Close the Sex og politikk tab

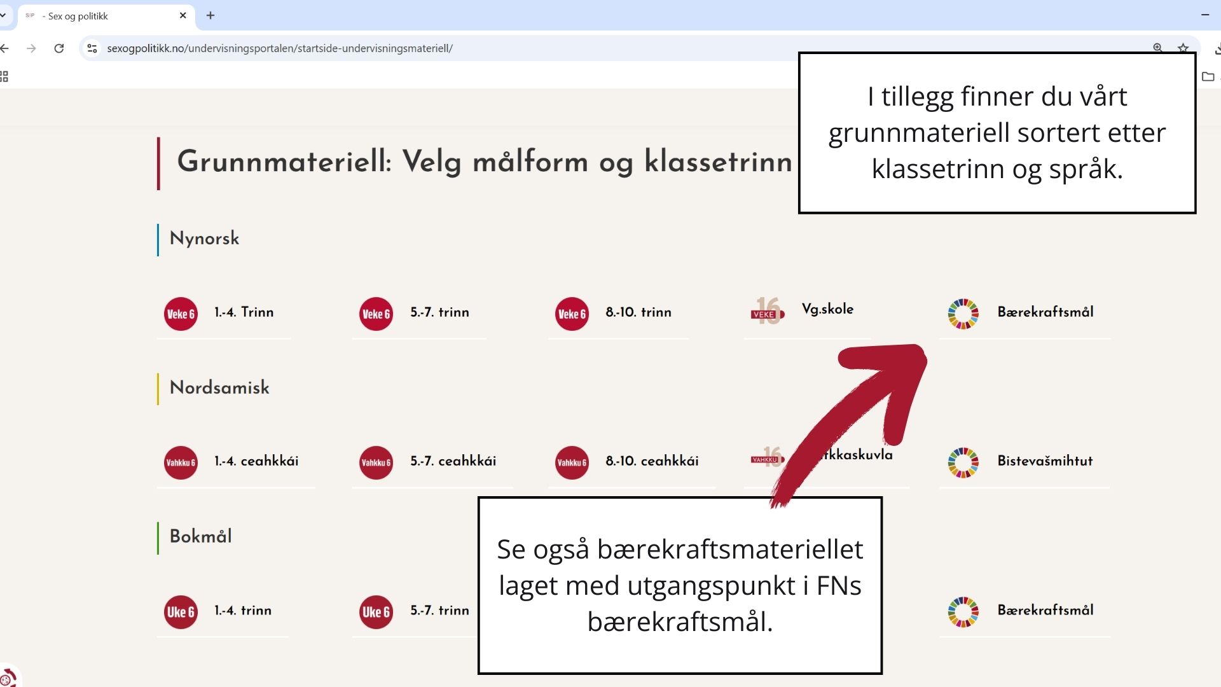[x=183, y=15]
